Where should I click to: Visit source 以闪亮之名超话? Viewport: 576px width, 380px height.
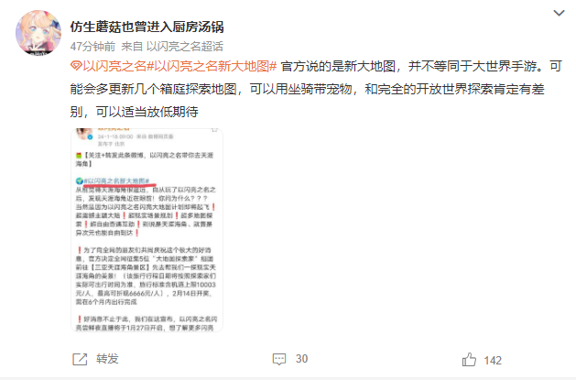(x=185, y=47)
